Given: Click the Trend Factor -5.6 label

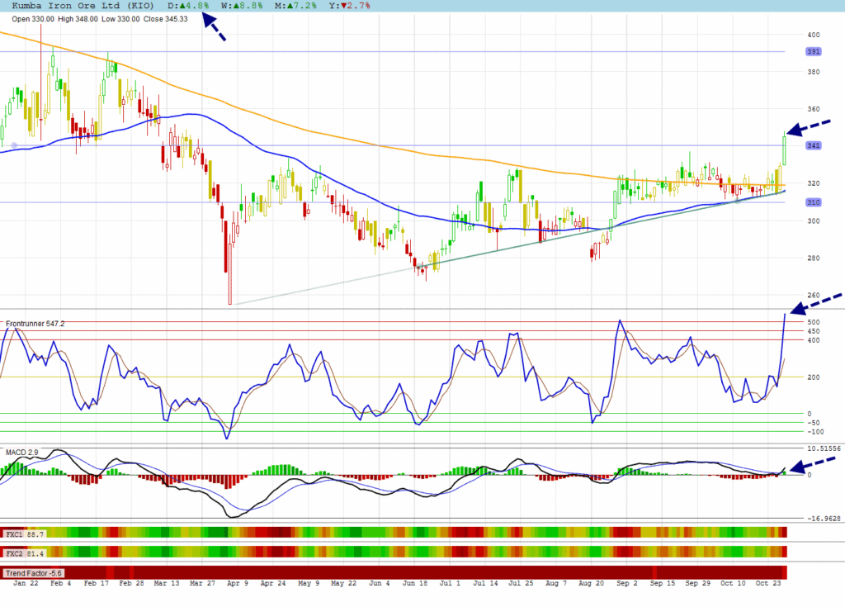Looking at the screenshot, I should point(32,572).
